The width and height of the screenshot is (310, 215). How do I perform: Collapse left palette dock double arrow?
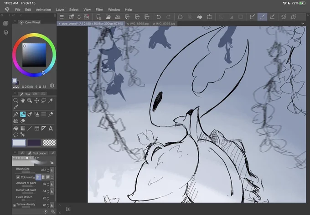pyautogui.click(x=2, y=15)
